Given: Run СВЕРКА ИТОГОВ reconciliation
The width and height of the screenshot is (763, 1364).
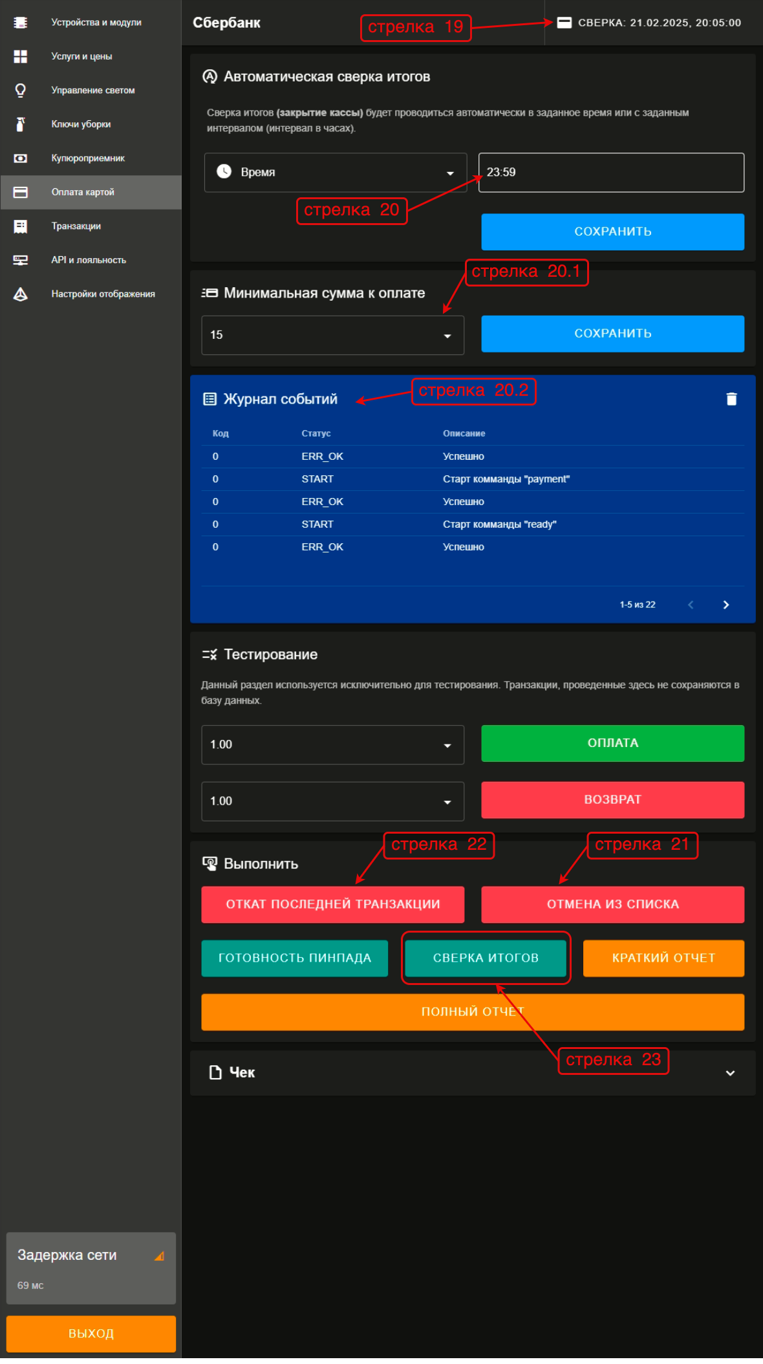Looking at the screenshot, I should (486, 958).
